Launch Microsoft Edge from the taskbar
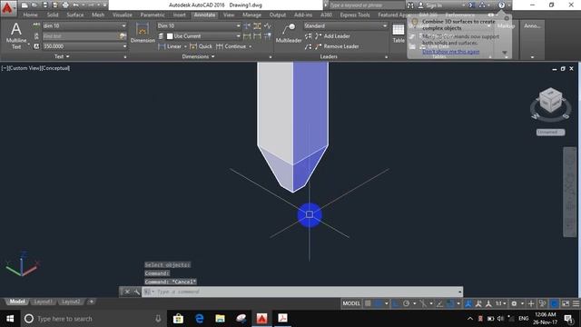 point(200,319)
